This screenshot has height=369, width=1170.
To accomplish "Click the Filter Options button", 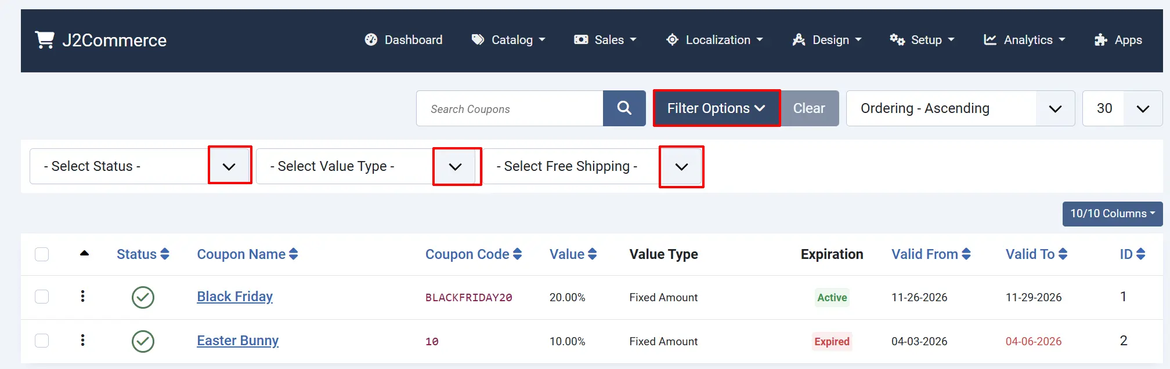I will coord(716,108).
